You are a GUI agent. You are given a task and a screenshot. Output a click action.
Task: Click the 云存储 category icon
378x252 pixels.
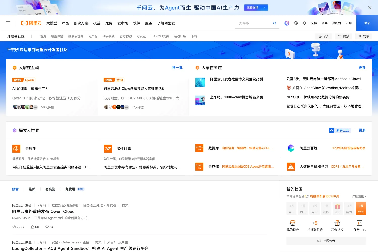[x=199, y=167]
